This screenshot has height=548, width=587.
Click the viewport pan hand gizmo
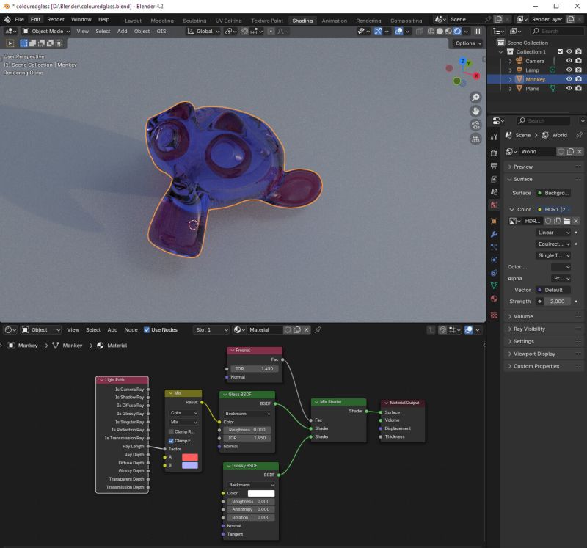click(x=475, y=112)
